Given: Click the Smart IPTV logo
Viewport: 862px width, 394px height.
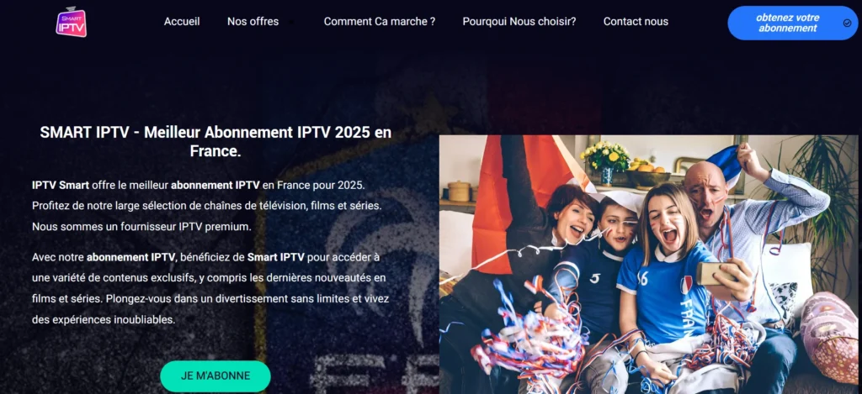Looking at the screenshot, I should tap(71, 22).
